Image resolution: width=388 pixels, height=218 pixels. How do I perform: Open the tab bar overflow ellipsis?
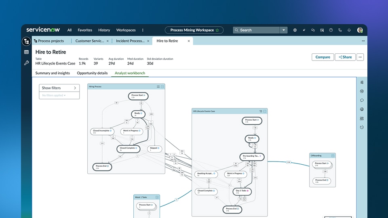[363, 41]
